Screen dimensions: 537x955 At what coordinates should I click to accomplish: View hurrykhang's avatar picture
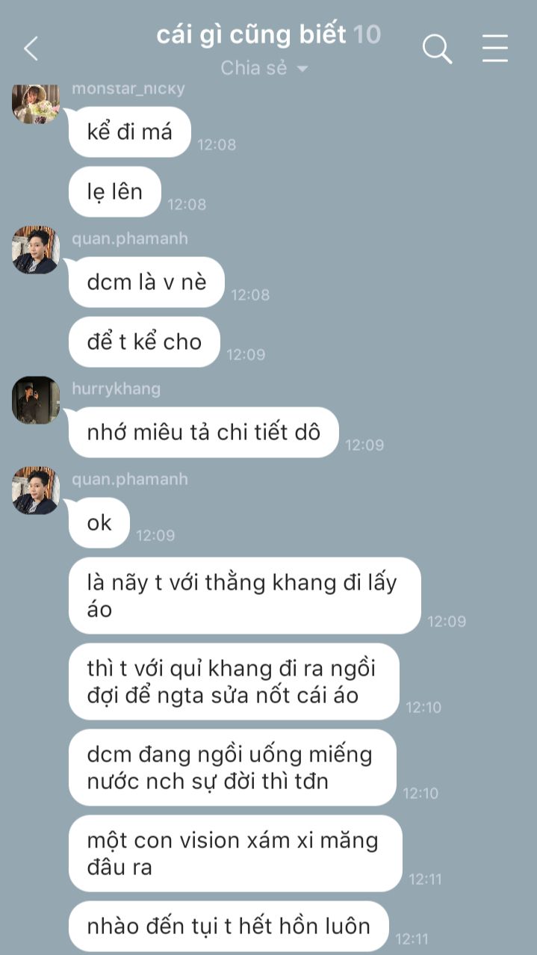coord(36,400)
